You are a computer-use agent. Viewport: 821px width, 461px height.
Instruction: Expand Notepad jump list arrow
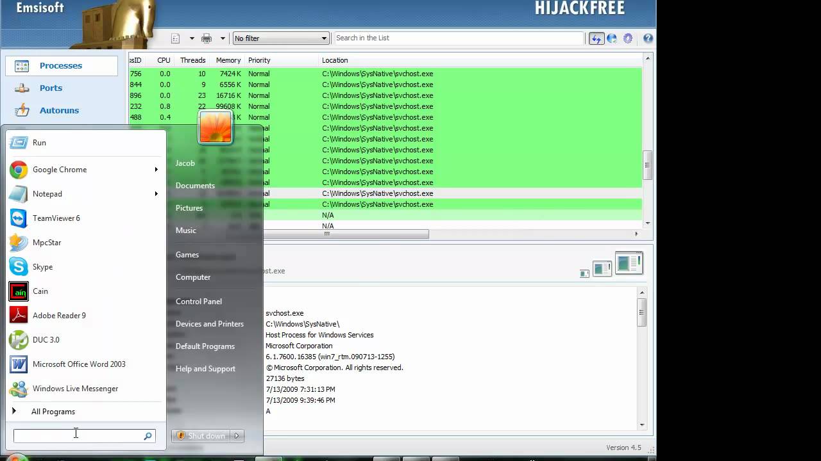(156, 194)
